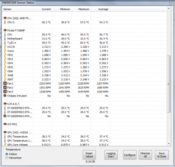
Task: Click the Fan2 fan icon
Action: tap(5, 88)
